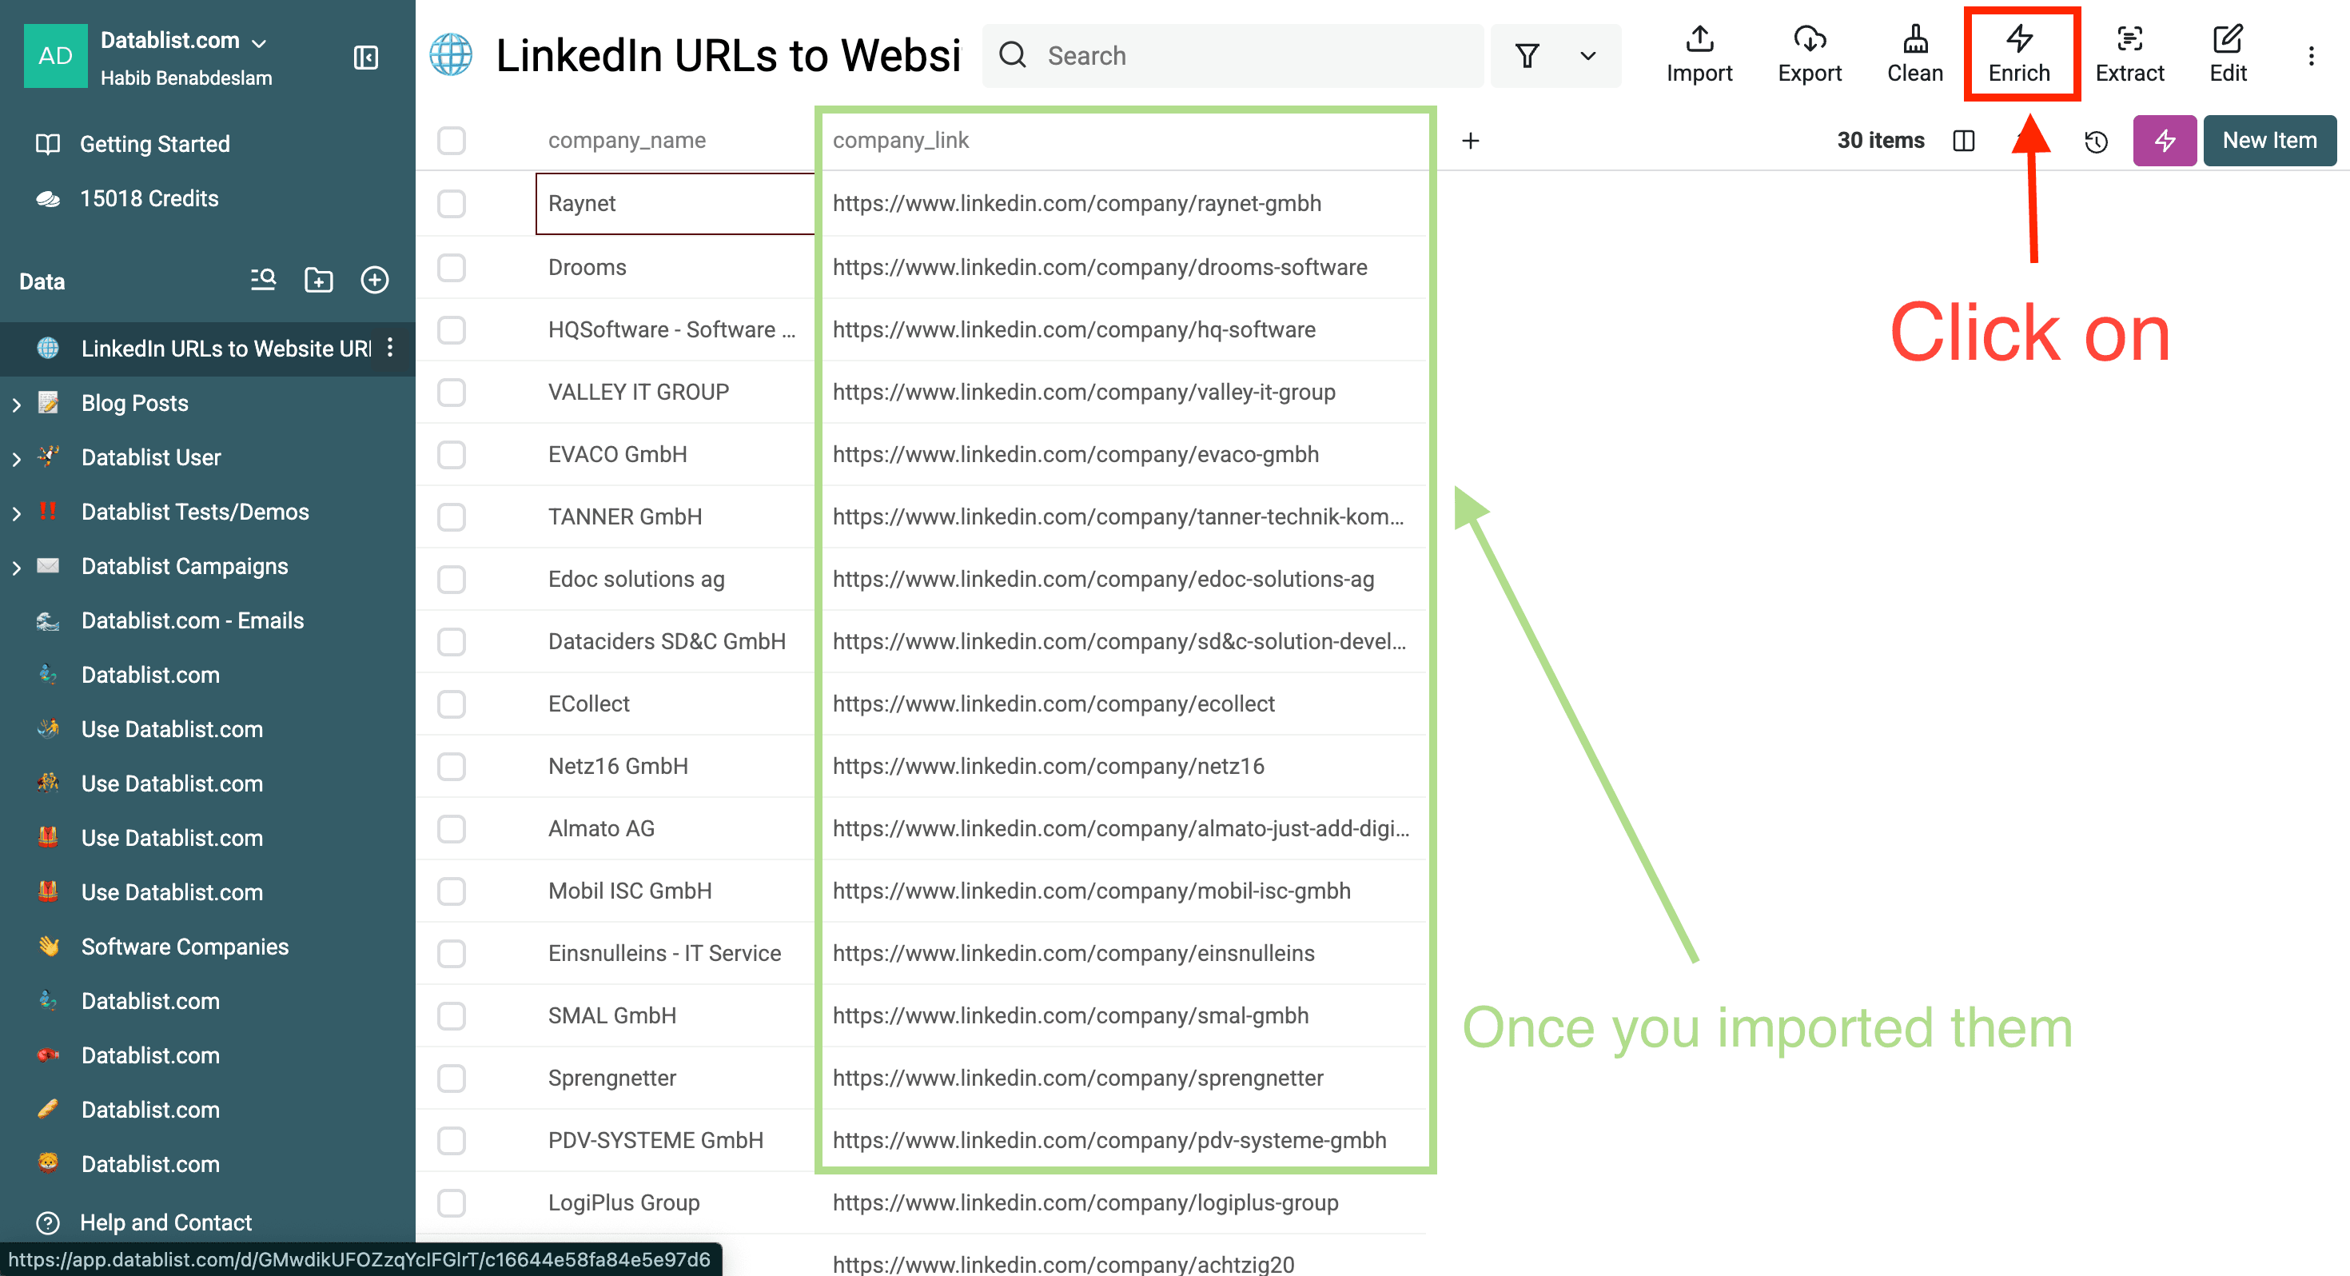Viewport: 2350px width, 1276px height.
Task: Open search in the Data sidebar
Action: (262, 280)
